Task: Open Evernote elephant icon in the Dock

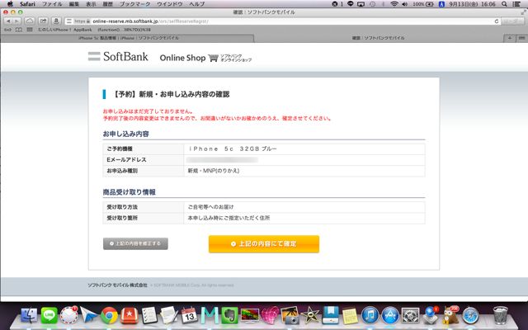Action: coord(229,315)
